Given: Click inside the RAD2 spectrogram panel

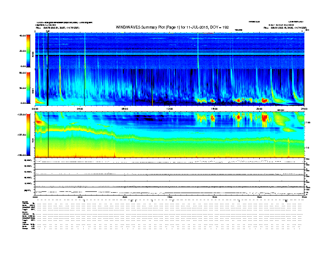Looking at the screenshot, I should point(170,51).
